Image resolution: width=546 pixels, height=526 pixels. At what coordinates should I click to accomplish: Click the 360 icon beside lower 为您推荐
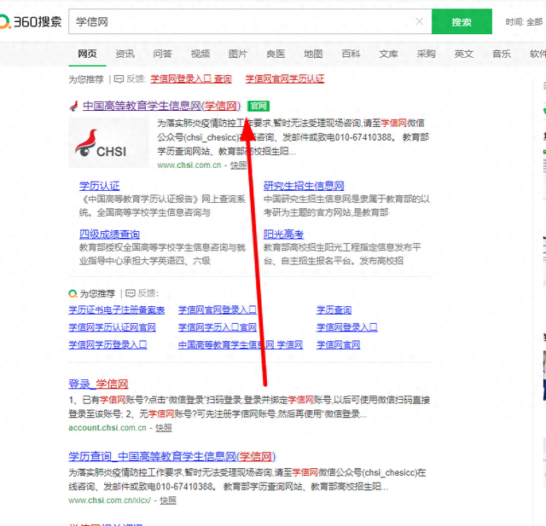(x=73, y=293)
